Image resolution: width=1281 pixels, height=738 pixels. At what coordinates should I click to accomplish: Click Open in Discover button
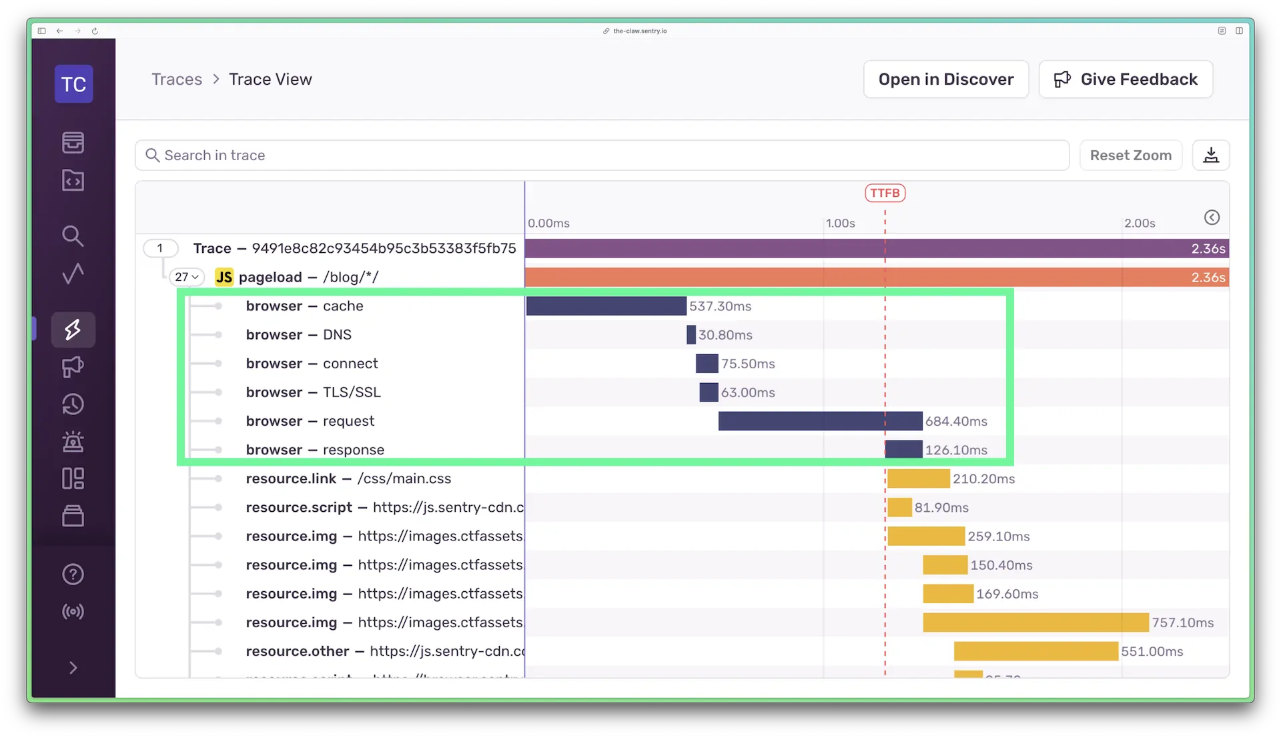coord(946,79)
